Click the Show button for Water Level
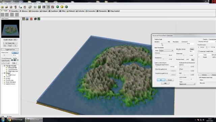The image size is (216, 122). tap(15, 53)
